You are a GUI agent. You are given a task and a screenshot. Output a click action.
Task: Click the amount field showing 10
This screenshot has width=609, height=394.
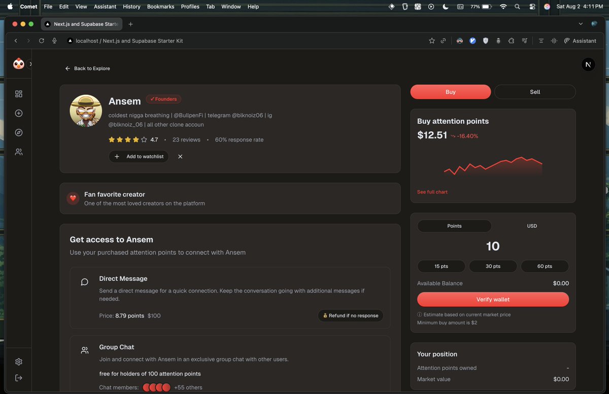tap(493, 246)
